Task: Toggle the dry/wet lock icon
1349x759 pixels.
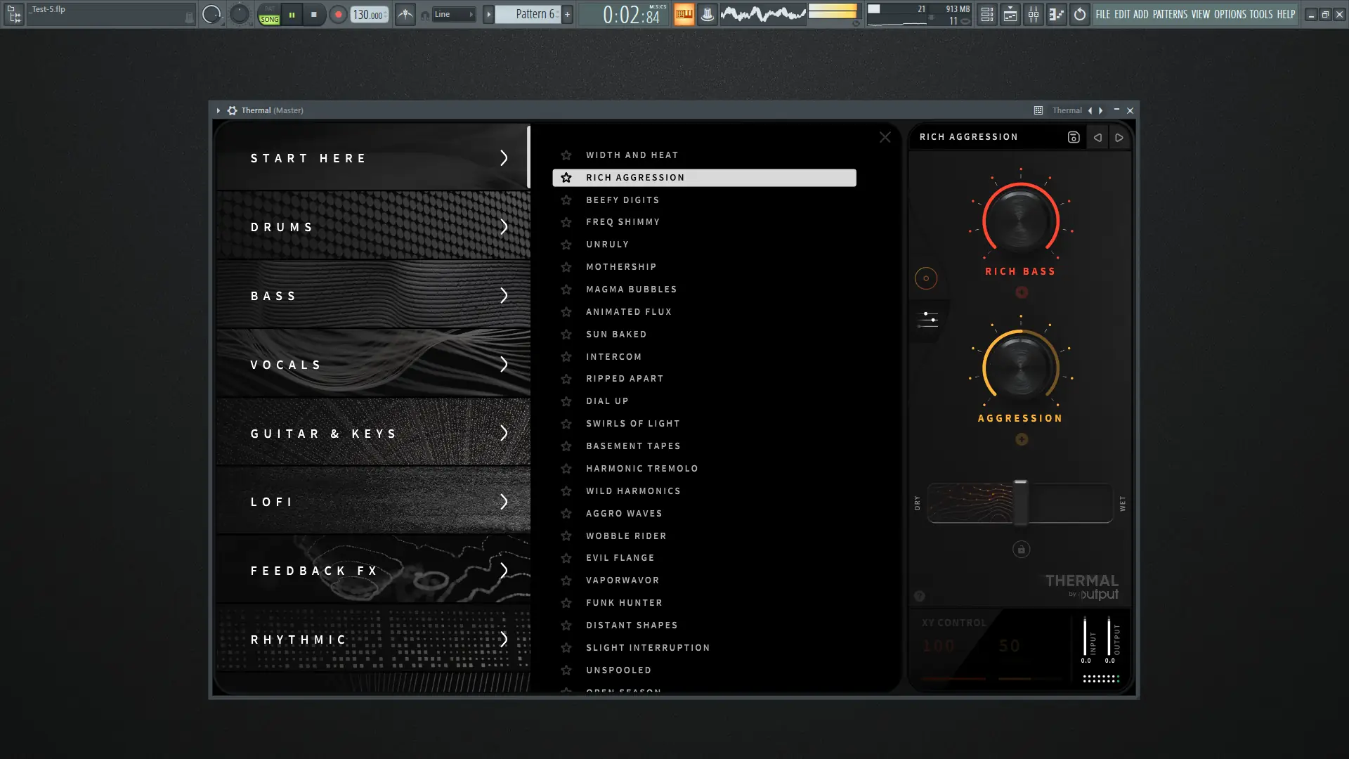Action: (1021, 550)
